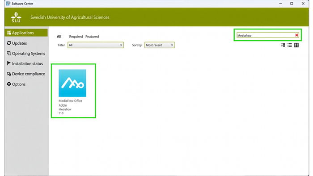Expand the Filter dropdown set to All
This screenshot has width=313, height=176.
[95, 45]
